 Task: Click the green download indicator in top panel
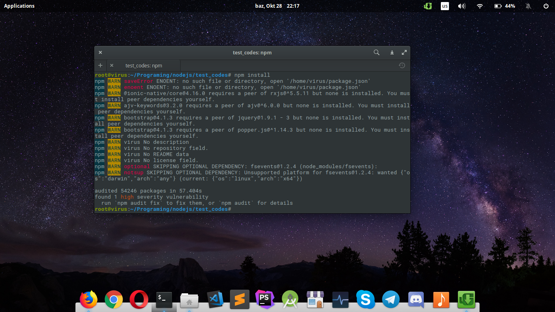[x=427, y=6]
